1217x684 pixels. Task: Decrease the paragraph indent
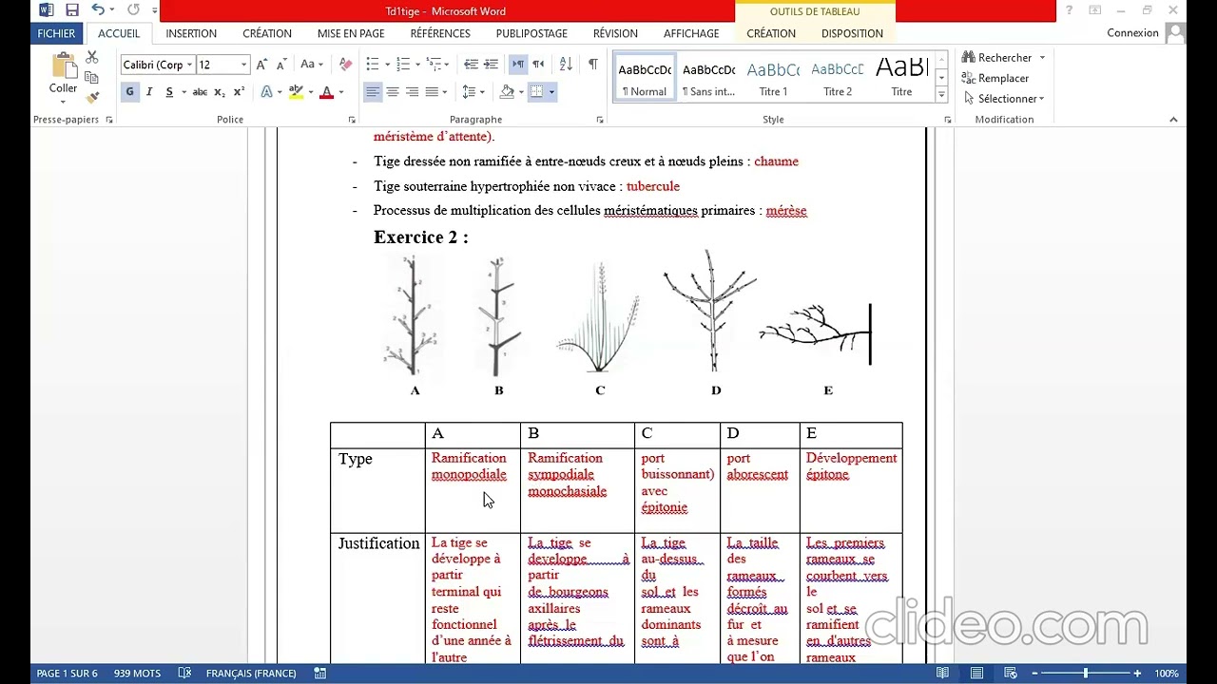471,65
